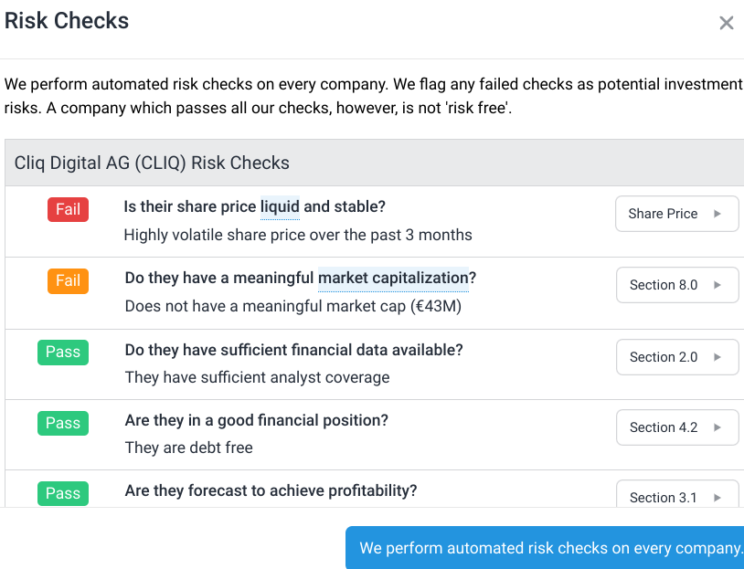
Task: Click the 'market capitalization' term link
Action: coord(393,278)
